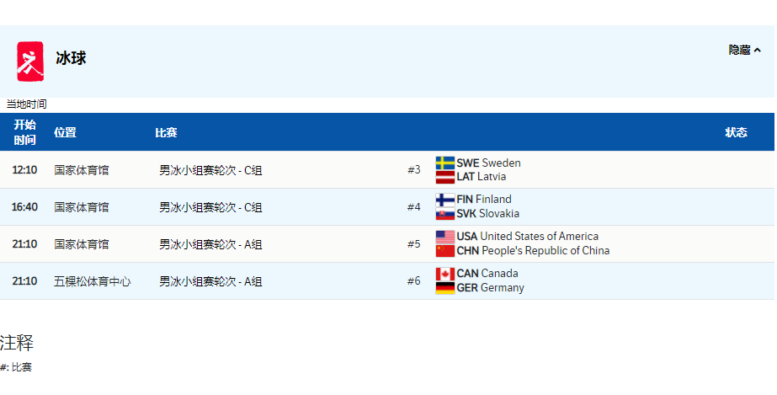The image size is (777, 395).
Task: Click the Finland flag icon
Action: [x=445, y=200]
